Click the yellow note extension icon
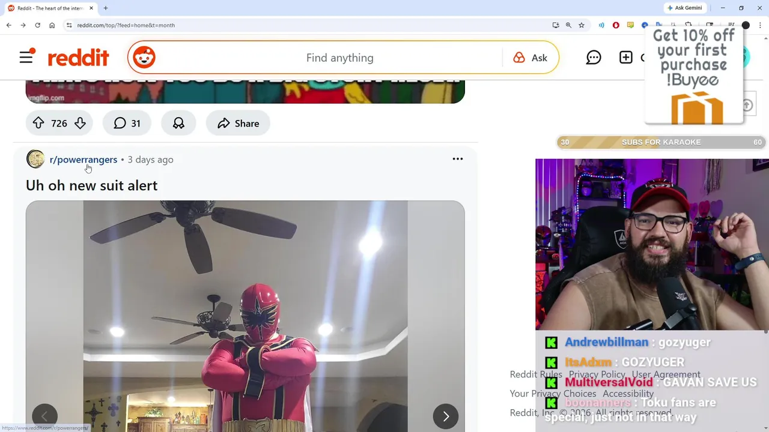Viewport: 769px width, 432px height. [630, 25]
